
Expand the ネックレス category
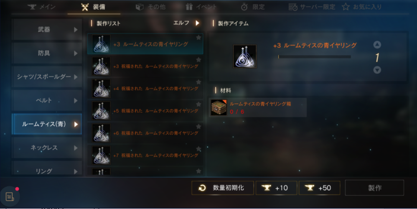pyautogui.click(x=47, y=148)
